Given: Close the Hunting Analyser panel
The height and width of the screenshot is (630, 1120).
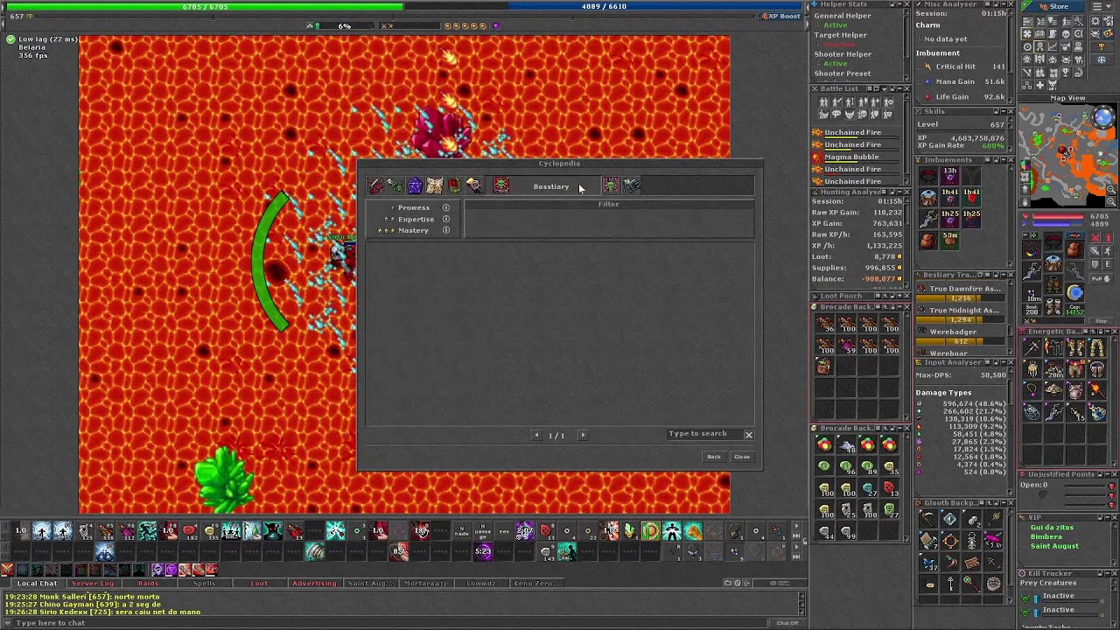Looking at the screenshot, I should point(906,192).
